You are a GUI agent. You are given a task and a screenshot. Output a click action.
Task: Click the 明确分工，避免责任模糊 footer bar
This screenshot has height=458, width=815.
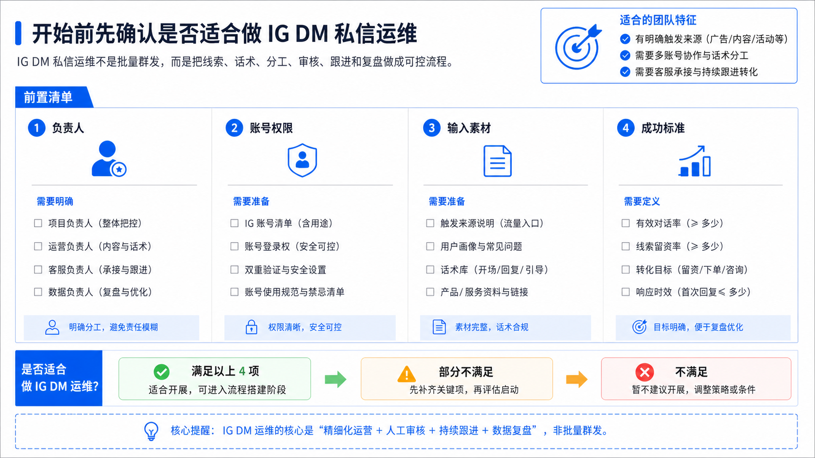pos(112,328)
